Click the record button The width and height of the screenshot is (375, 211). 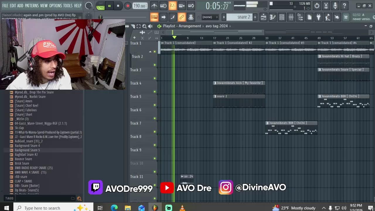pos(127,6)
